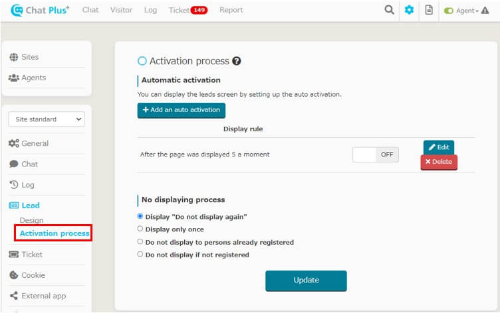Click the document icon in header
This screenshot has width=500, height=313.
pos(429,10)
